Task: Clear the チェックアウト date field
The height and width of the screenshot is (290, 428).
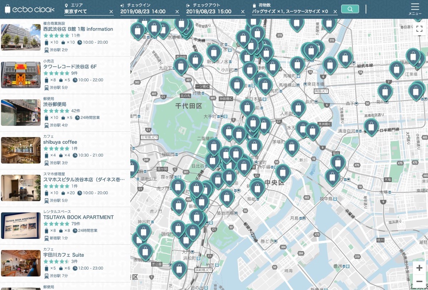Action: pyautogui.click(x=243, y=11)
